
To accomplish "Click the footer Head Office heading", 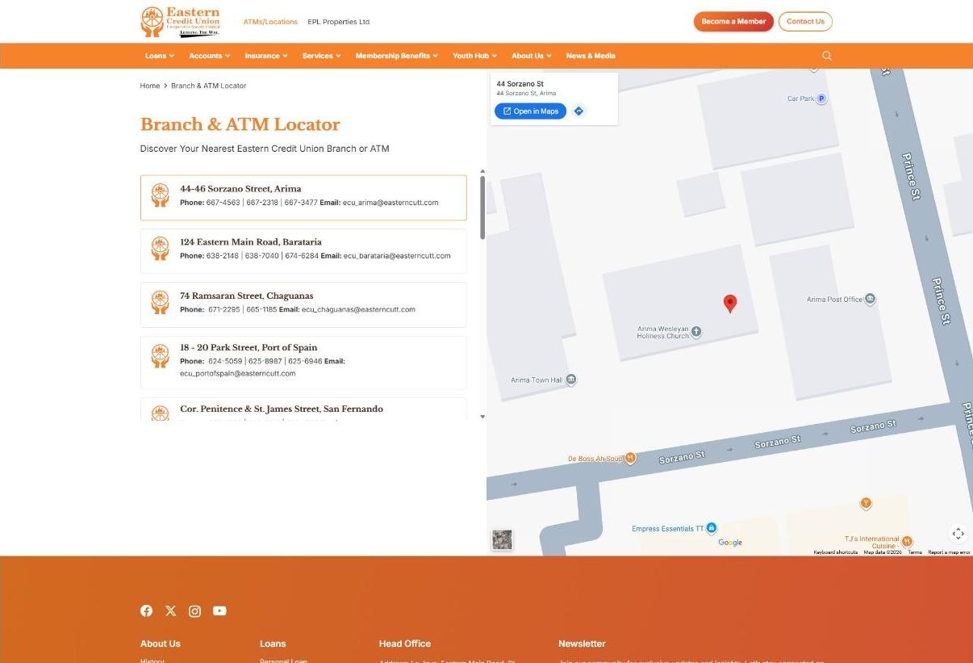I will click(x=405, y=644).
